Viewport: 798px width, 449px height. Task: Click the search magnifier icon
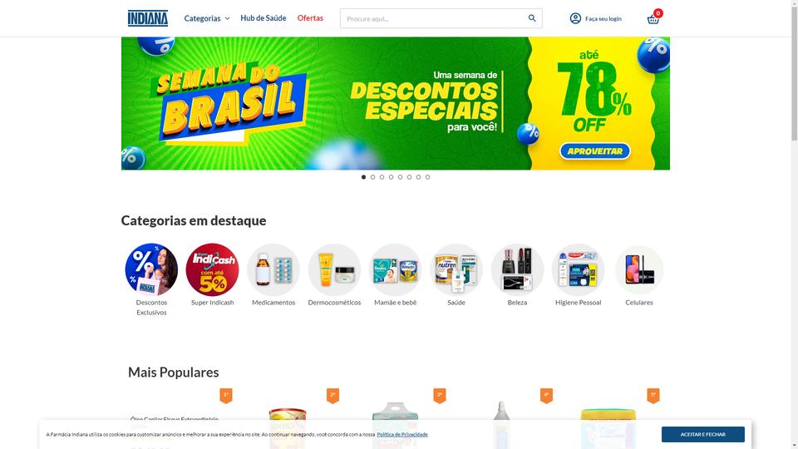point(532,18)
